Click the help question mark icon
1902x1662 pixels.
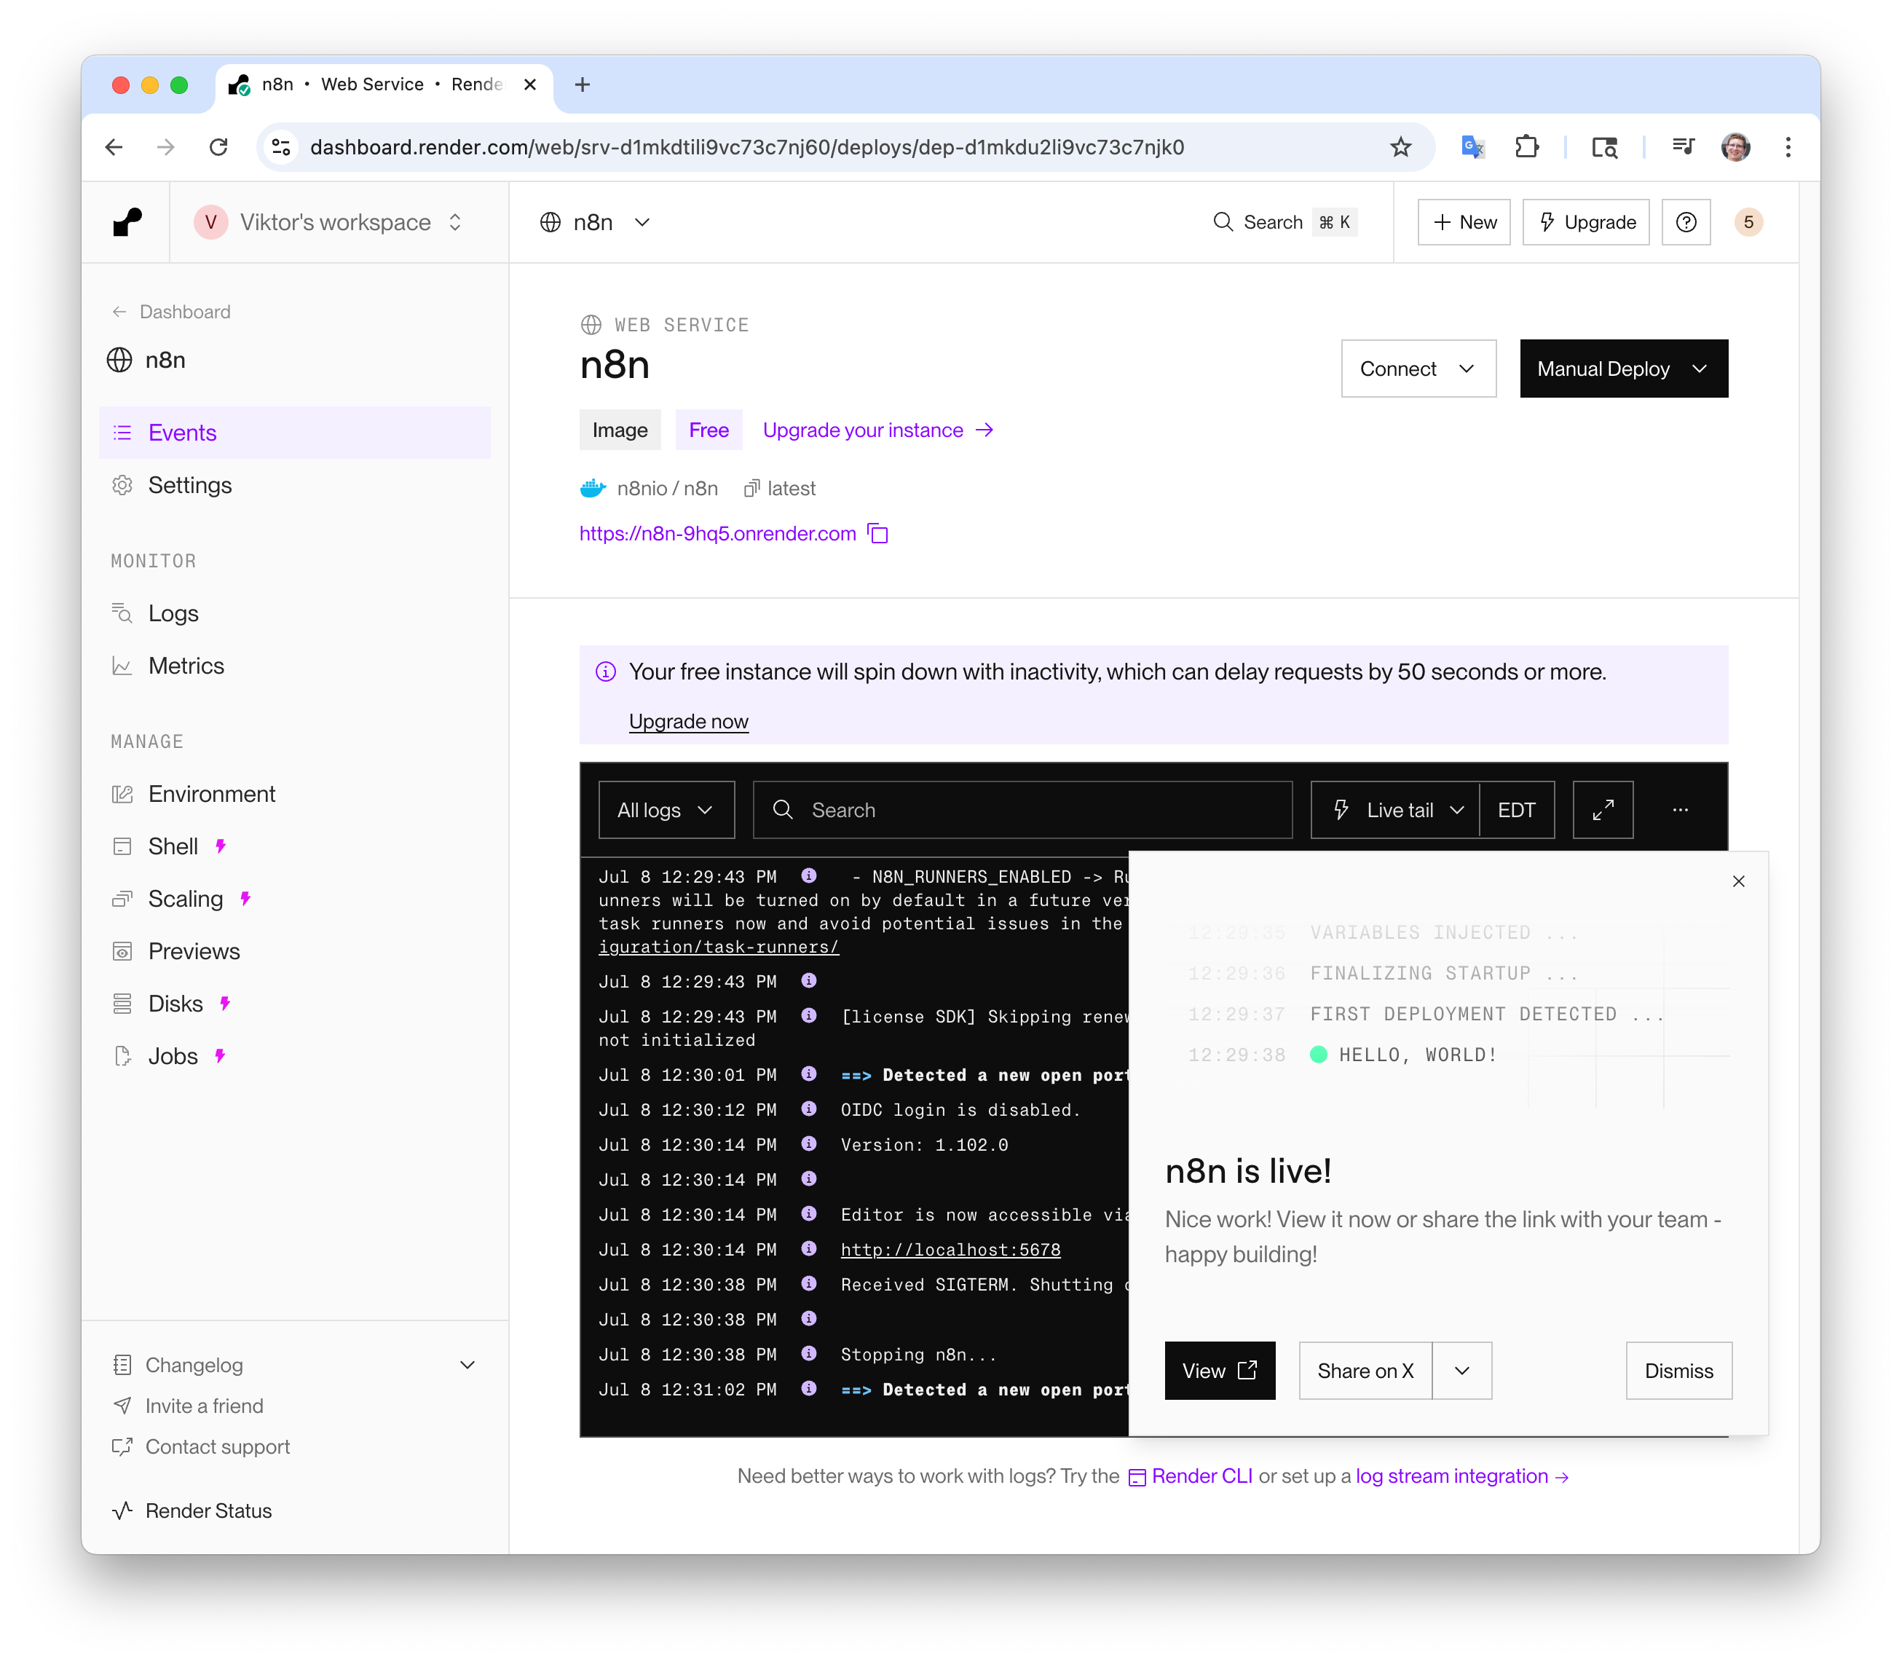[x=1686, y=223]
